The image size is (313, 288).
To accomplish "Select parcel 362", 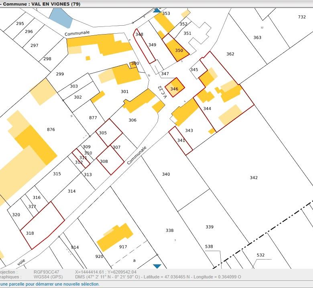I will click(230, 54).
